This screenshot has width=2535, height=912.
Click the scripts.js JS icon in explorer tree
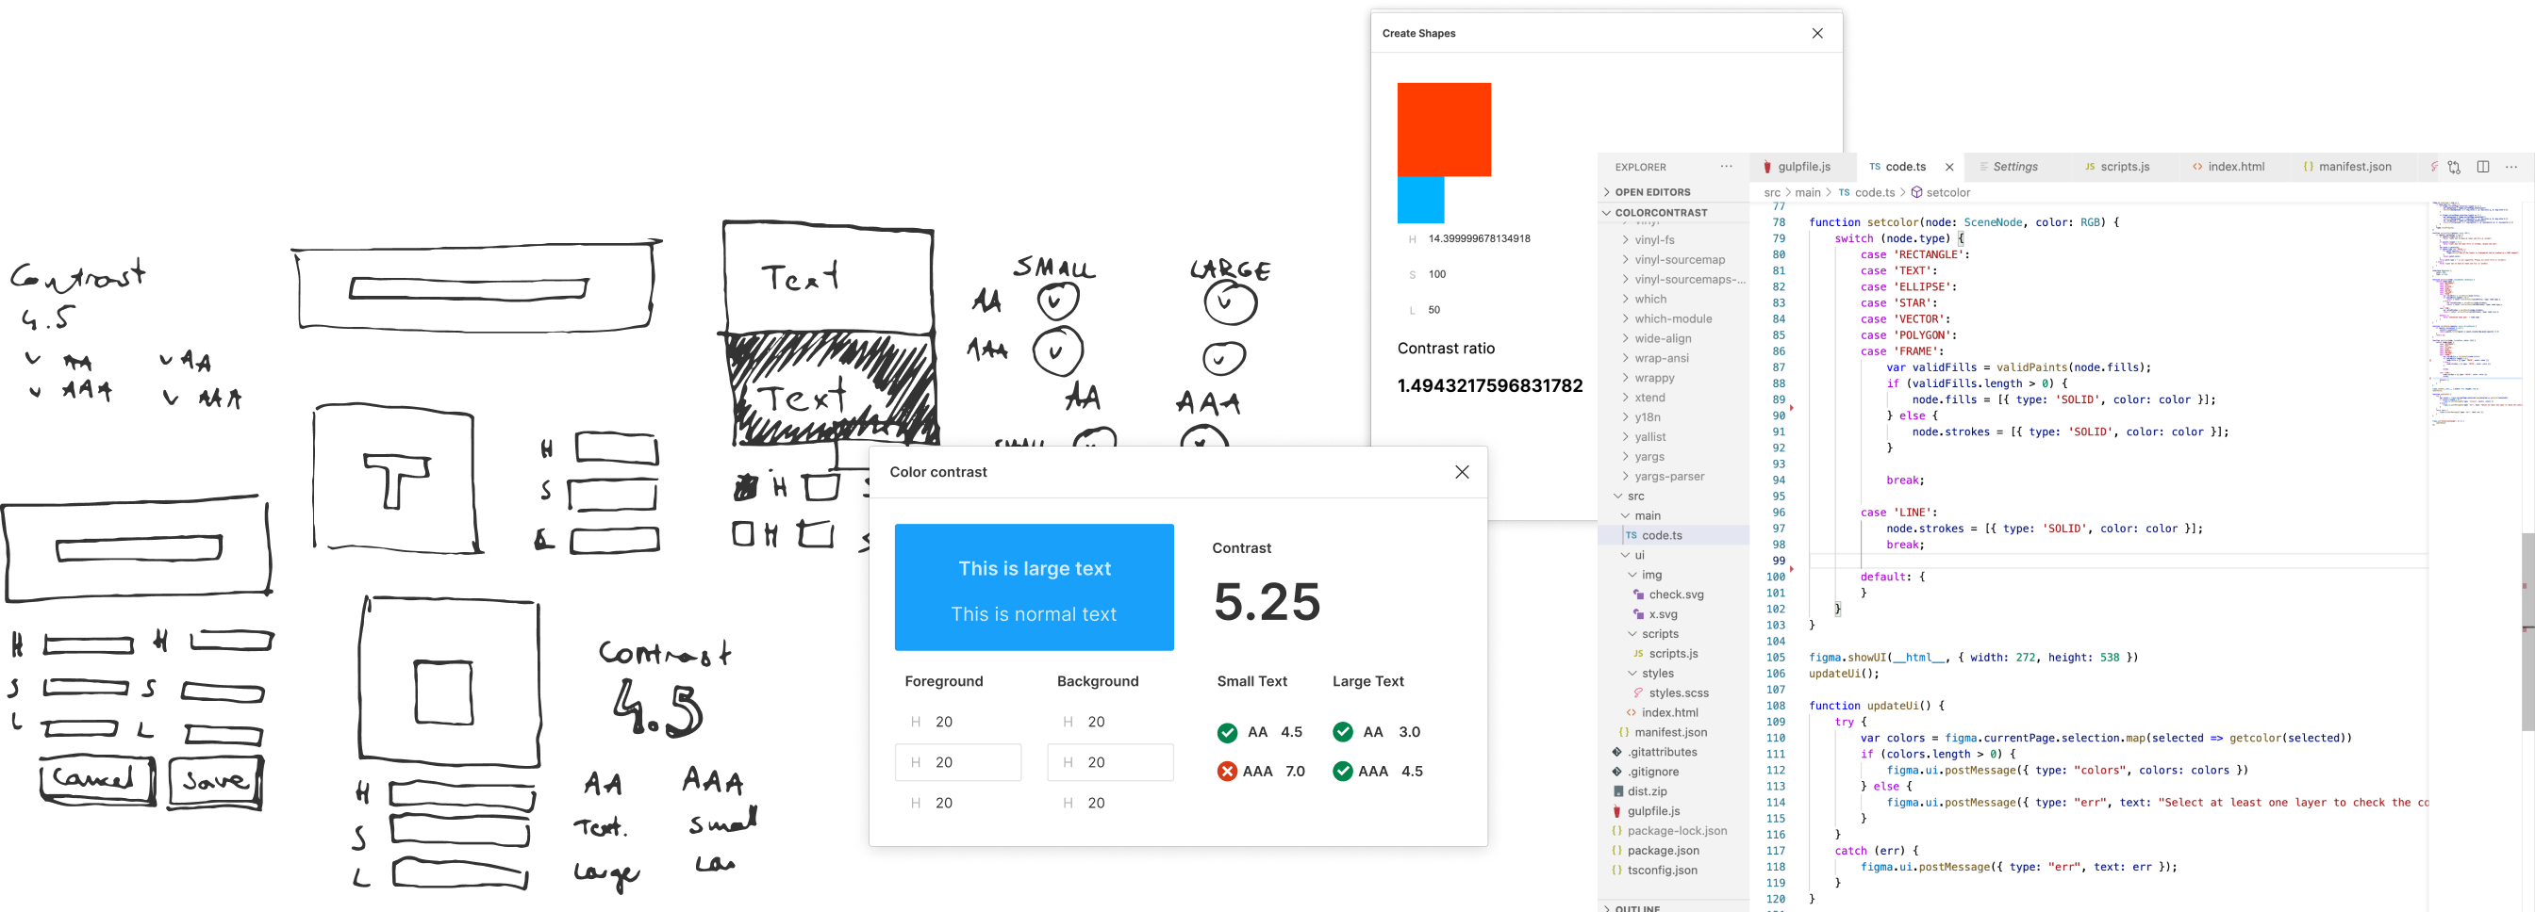click(1638, 654)
